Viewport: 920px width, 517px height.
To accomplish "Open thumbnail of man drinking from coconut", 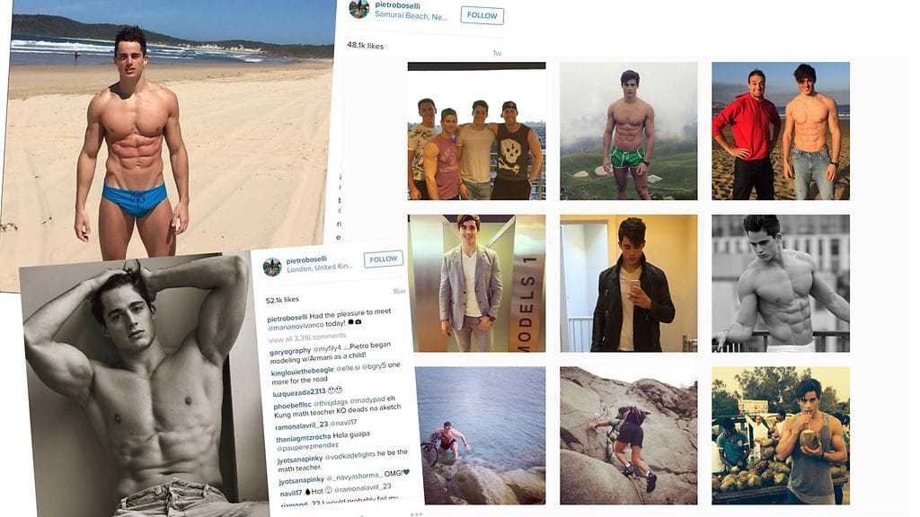I will point(781,435).
